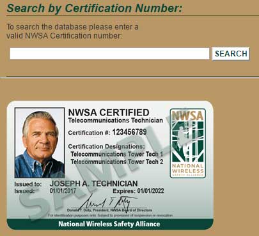Click "Telecommunications Tower Tech 1" designation
The width and height of the screenshot is (259, 236).
pos(117,154)
